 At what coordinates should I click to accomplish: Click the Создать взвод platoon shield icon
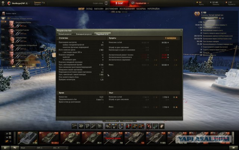[x=106, y=3]
